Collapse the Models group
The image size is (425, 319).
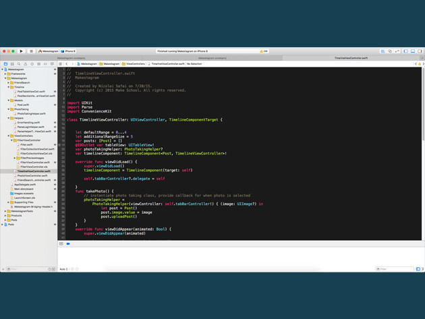tap(9, 100)
